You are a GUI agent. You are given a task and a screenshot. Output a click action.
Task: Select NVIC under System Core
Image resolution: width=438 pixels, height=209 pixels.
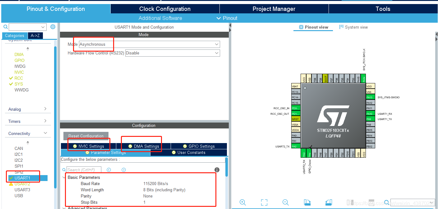tap(19, 72)
